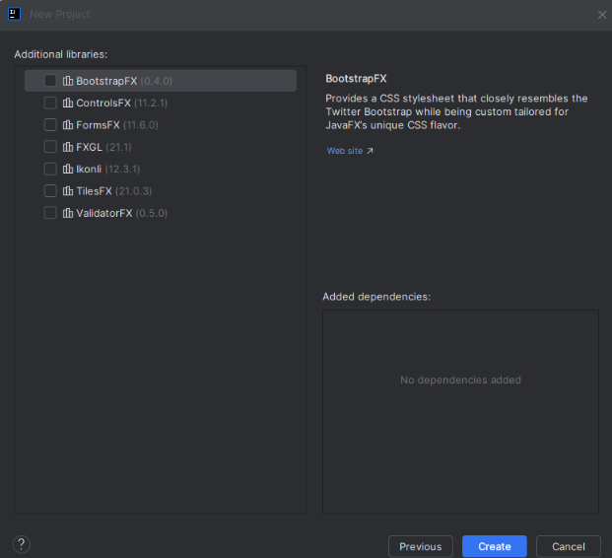Screen dimensions: 612x558
Task: Go back with the Previous button
Action: (x=421, y=546)
